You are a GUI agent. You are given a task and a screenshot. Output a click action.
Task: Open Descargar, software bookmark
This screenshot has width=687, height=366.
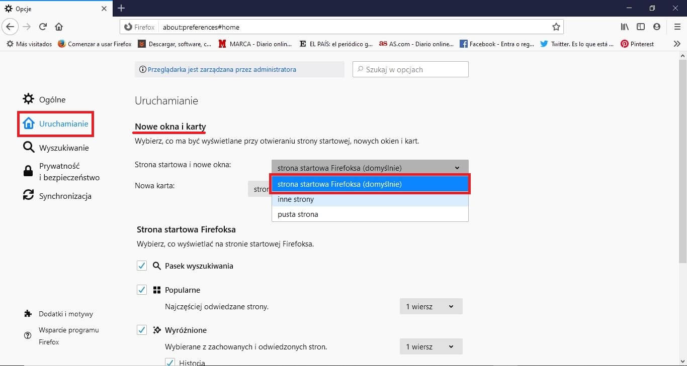tap(175, 44)
